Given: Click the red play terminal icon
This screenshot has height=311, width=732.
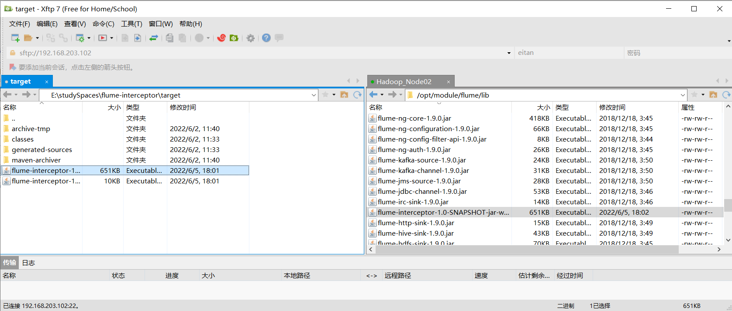Looking at the screenshot, I should [103, 38].
